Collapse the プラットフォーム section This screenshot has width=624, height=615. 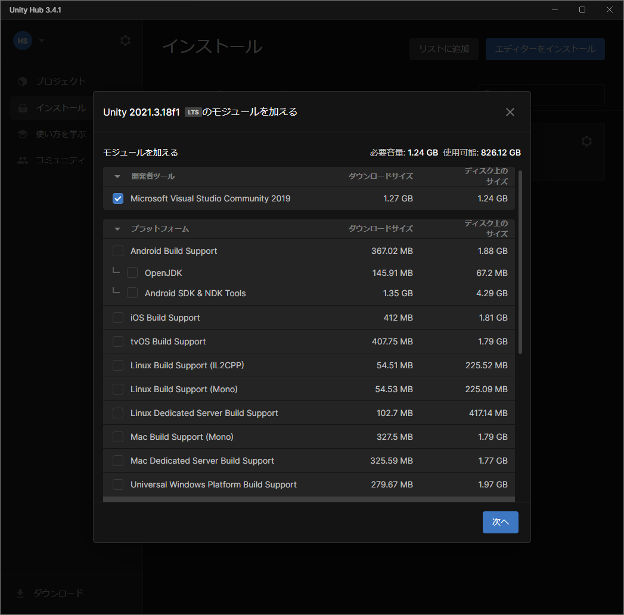coord(117,228)
